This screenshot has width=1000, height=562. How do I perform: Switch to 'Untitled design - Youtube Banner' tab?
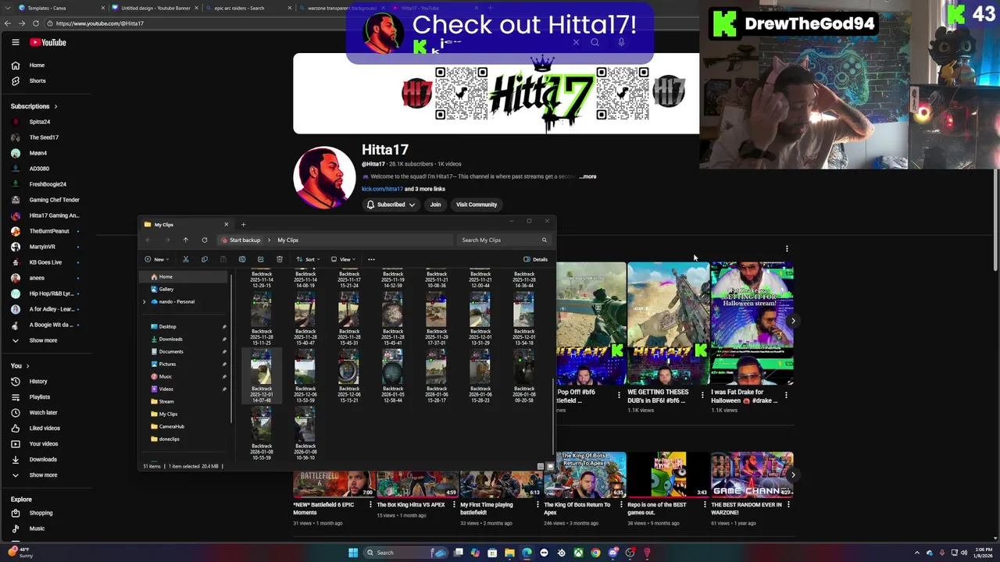(x=155, y=8)
